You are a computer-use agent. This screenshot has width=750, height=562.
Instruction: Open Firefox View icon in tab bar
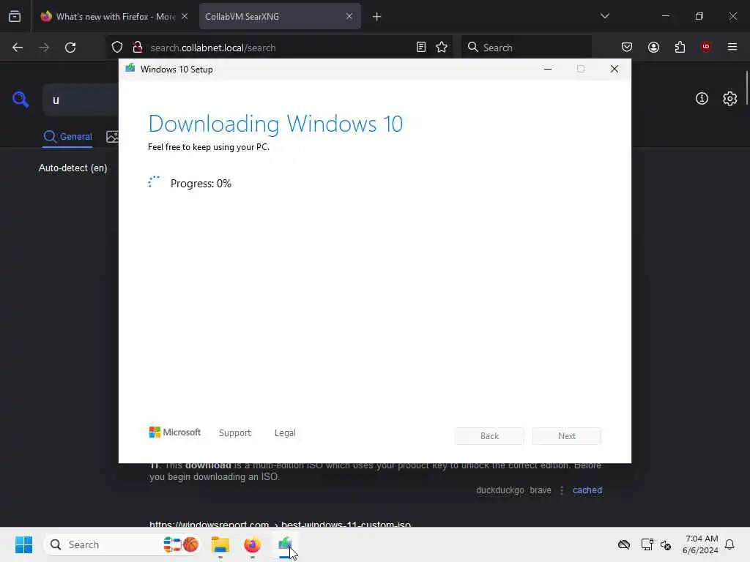point(15,16)
